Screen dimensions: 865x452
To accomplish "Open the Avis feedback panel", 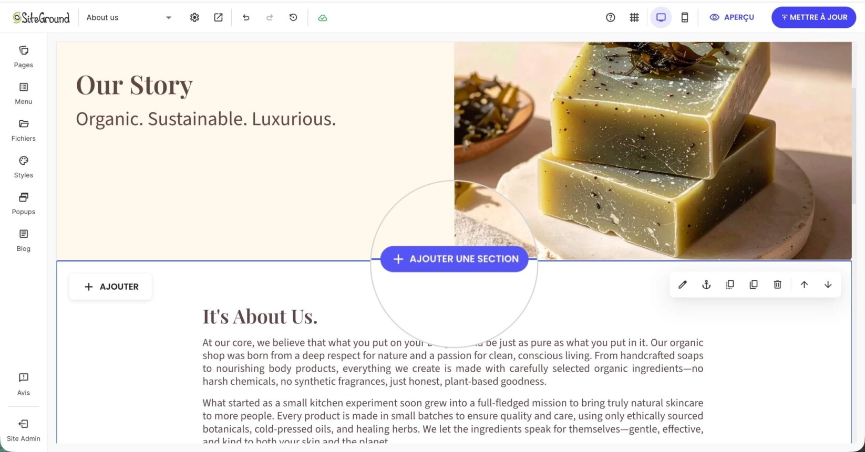I will [x=24, y=384].
